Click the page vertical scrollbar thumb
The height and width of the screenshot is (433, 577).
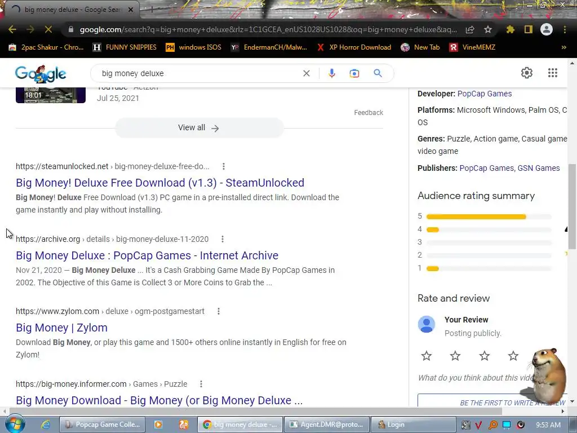(x=572, y=206)
